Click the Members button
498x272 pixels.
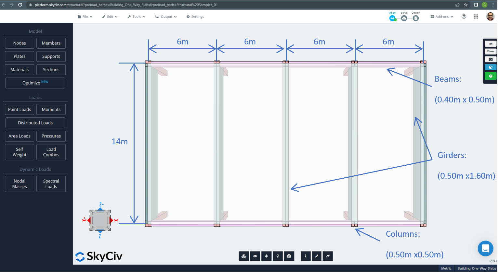tap(51, 43)
